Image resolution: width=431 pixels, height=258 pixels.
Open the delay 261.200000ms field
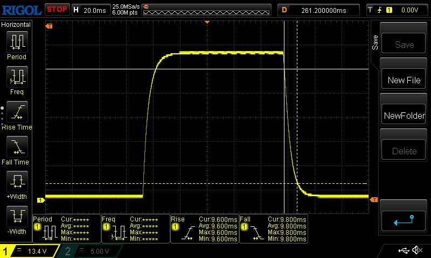tap(320, 10)
